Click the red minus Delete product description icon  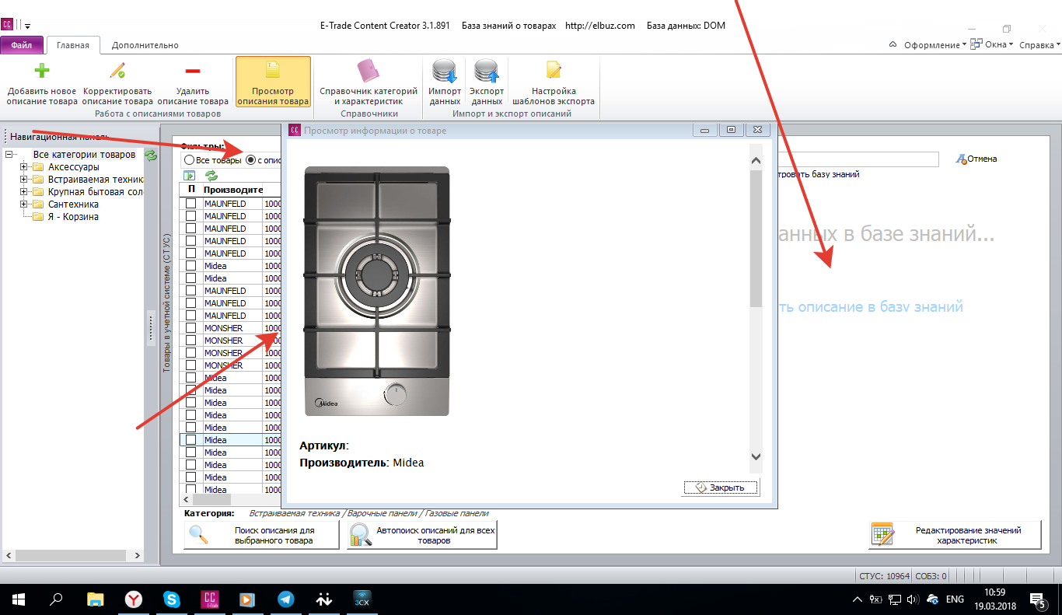192,72
